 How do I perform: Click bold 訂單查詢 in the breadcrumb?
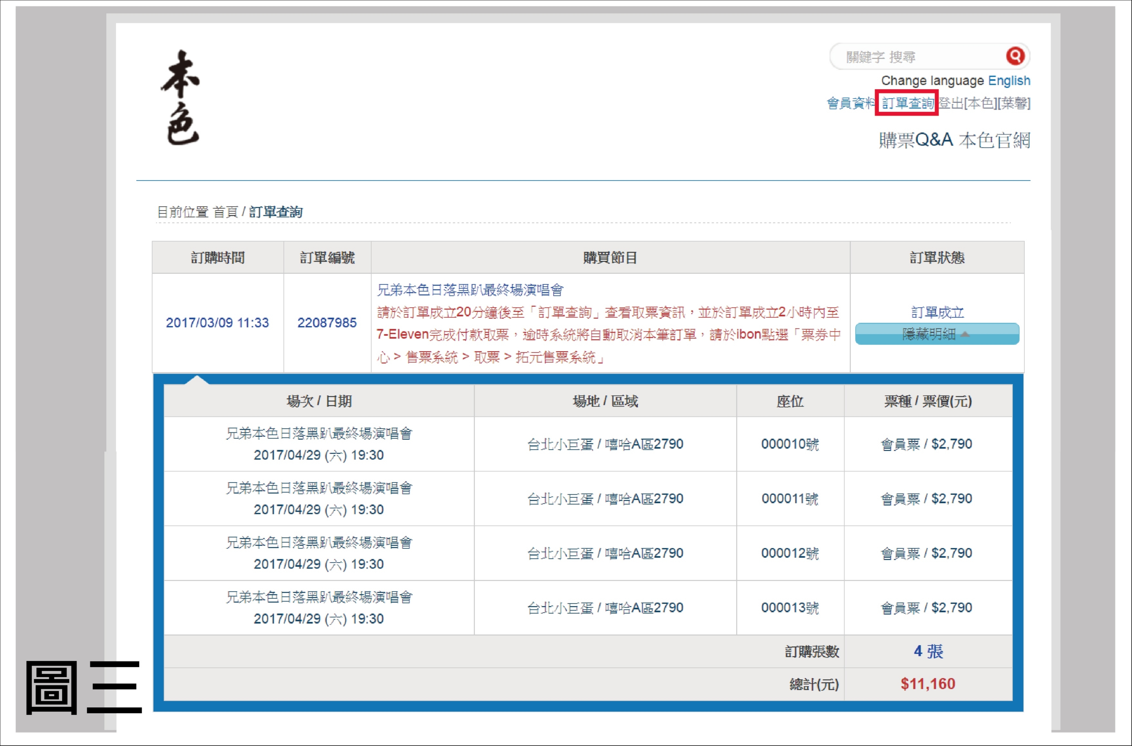pos(276,212)
